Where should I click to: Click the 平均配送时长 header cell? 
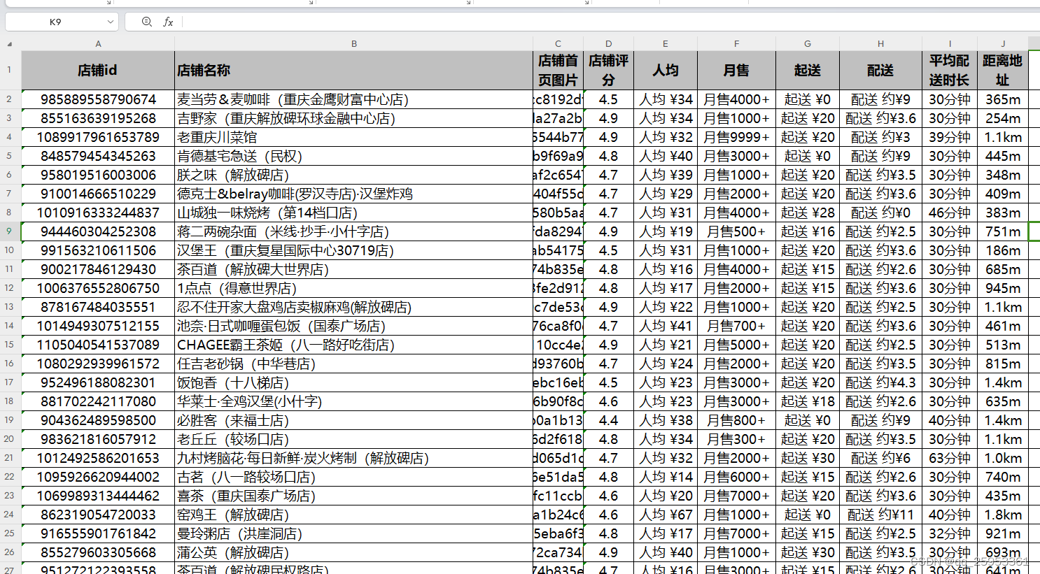(950, 70)
